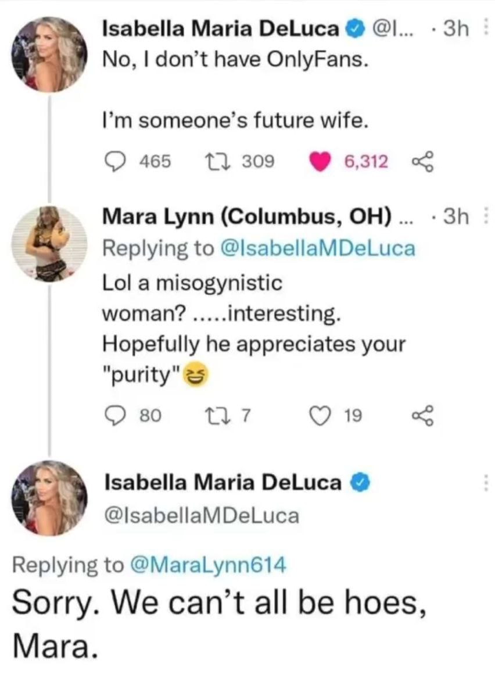This screenshot has width=495, height=674.
Task: Share the first Isabella Maria DeLuca tweet
Action: [419, 161]
